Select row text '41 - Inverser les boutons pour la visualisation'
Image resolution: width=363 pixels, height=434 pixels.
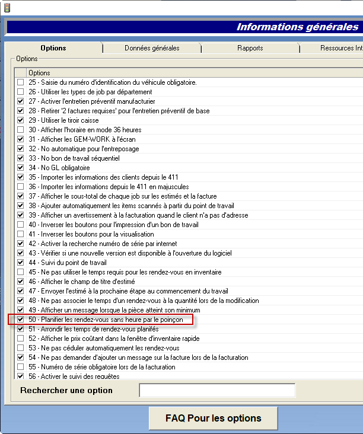[91, 234]
